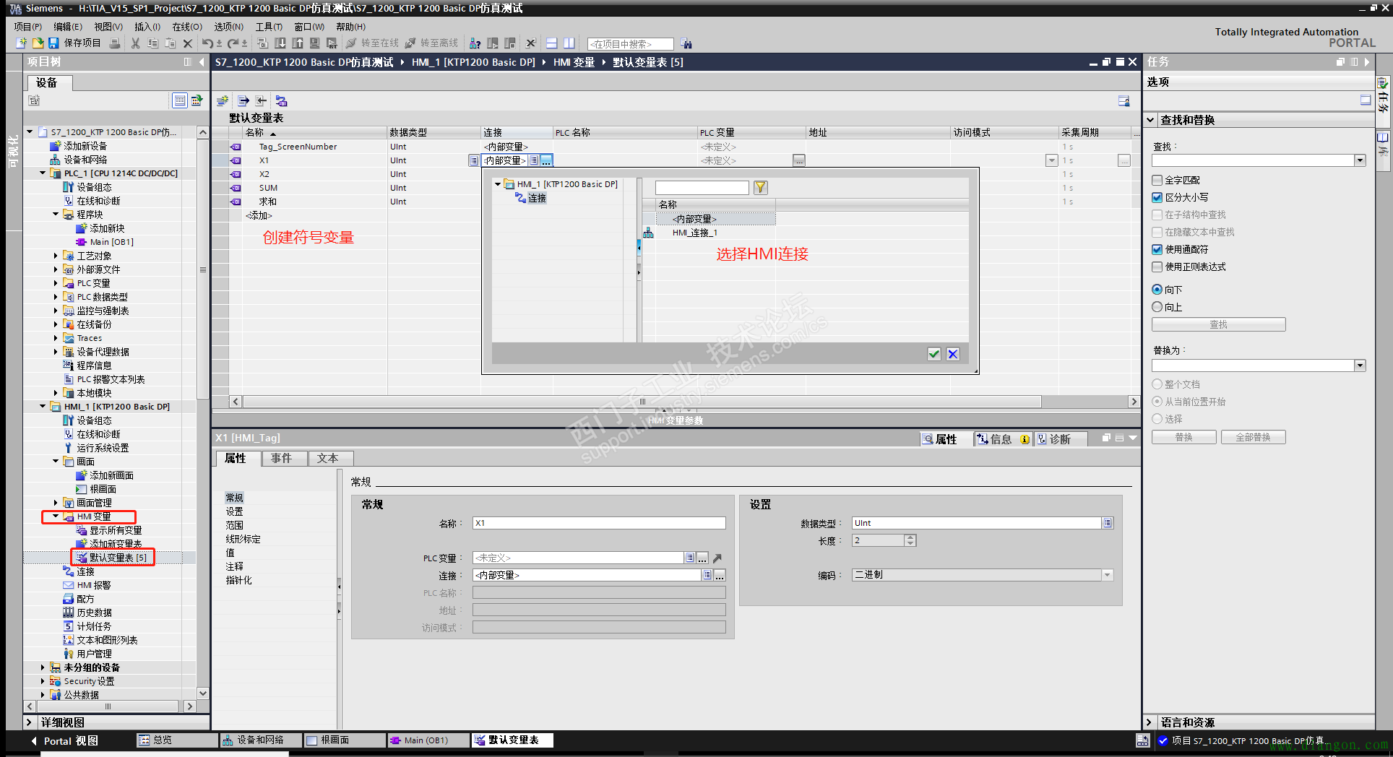This screenshot has width=1393, height=757.
Task: Click the Download to device icon
Action: coord(280,43)
